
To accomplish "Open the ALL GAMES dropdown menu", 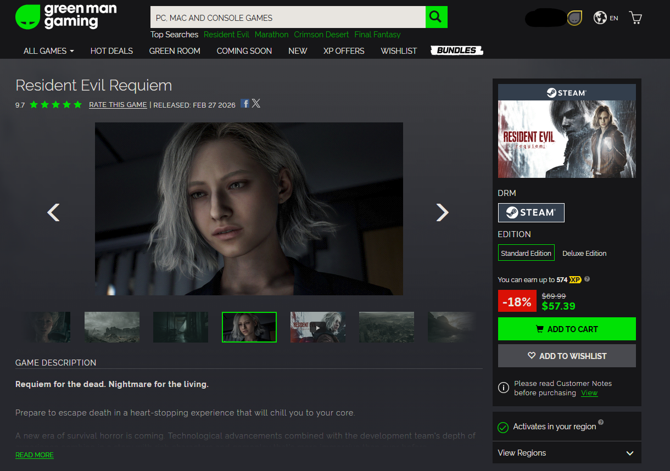I will click(48, 51).
